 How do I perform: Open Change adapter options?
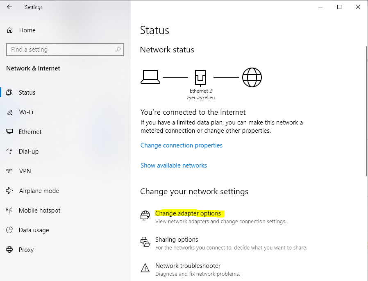point(188,213)
